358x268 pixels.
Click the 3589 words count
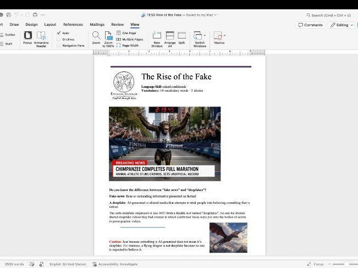(x=14, y=264)
